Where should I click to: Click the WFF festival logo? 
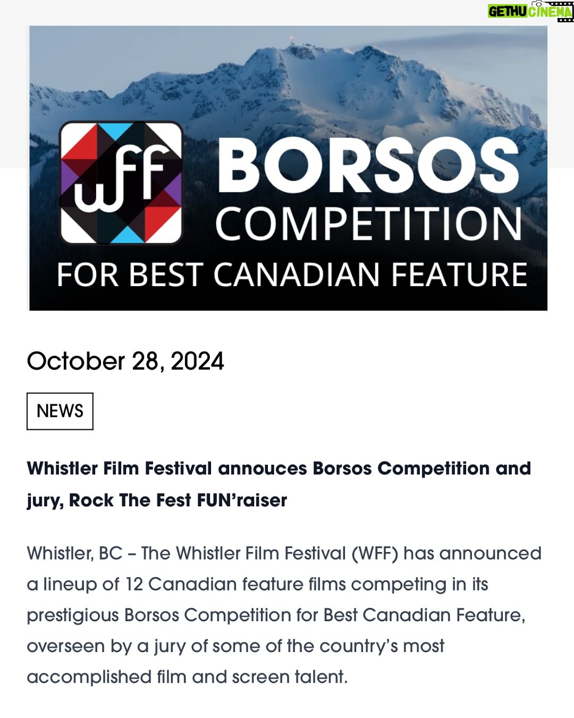click(121, 183)
